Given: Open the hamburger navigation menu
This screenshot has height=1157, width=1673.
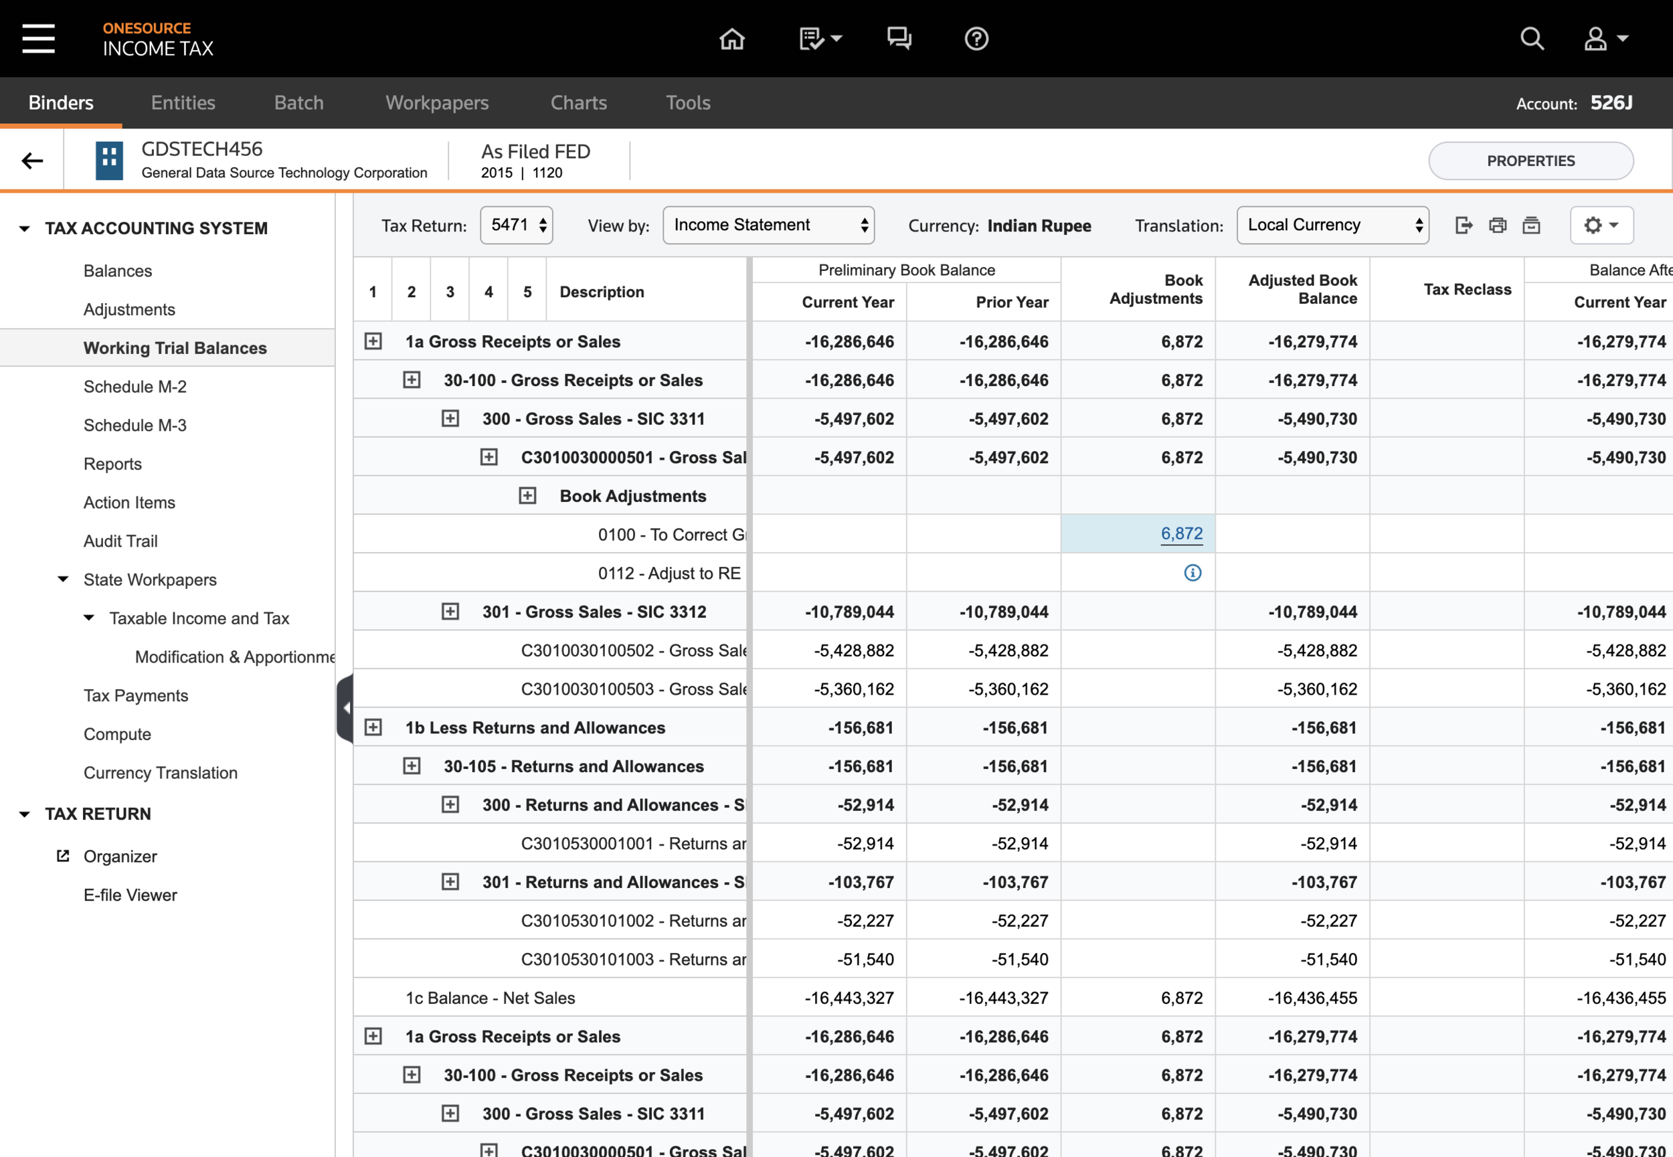Looking at the screenshot, I should pos(38,38).
